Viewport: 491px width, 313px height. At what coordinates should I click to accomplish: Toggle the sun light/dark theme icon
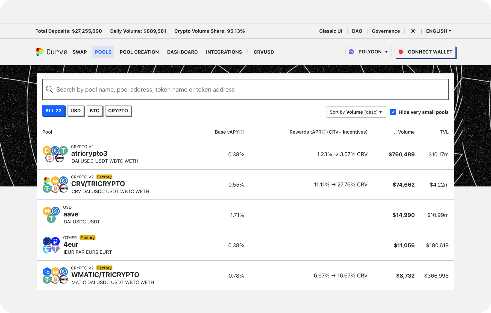413,31
